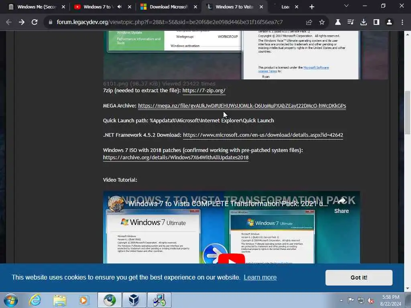
Task: Open the .NET Framework 4.5.2 download link
Action: click(x=263, y=135)
